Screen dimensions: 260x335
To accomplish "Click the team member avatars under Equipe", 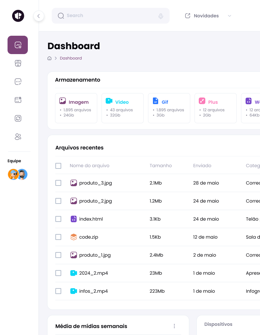I will (18, 174).
